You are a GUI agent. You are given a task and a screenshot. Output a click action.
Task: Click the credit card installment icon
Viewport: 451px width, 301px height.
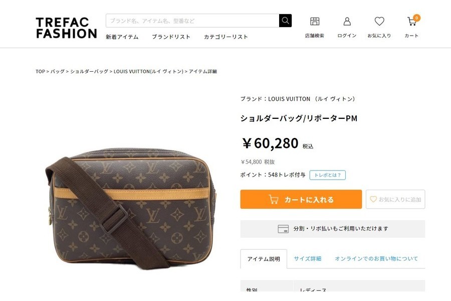283,229
